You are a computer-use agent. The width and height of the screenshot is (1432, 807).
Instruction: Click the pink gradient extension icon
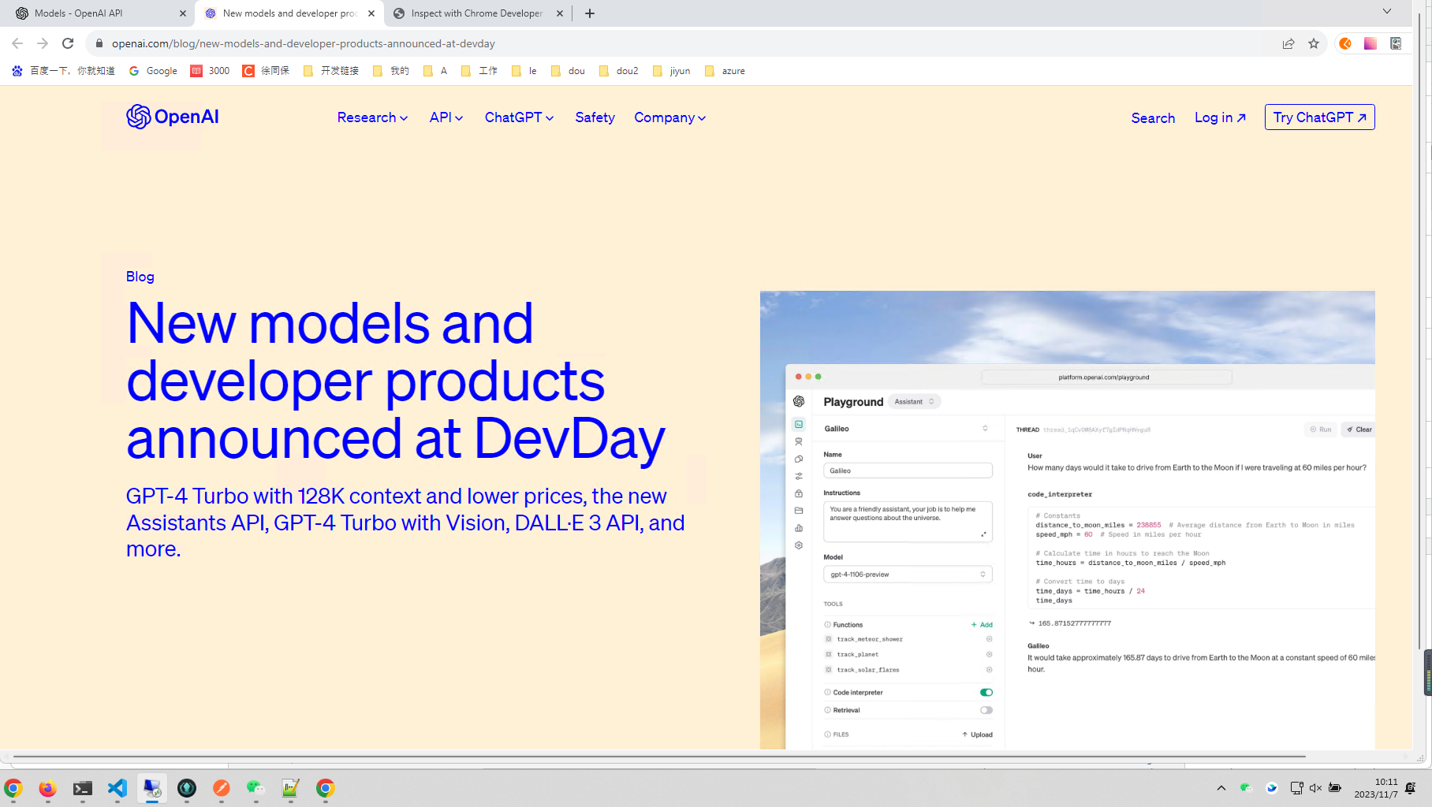click(x=1370, y=43)
